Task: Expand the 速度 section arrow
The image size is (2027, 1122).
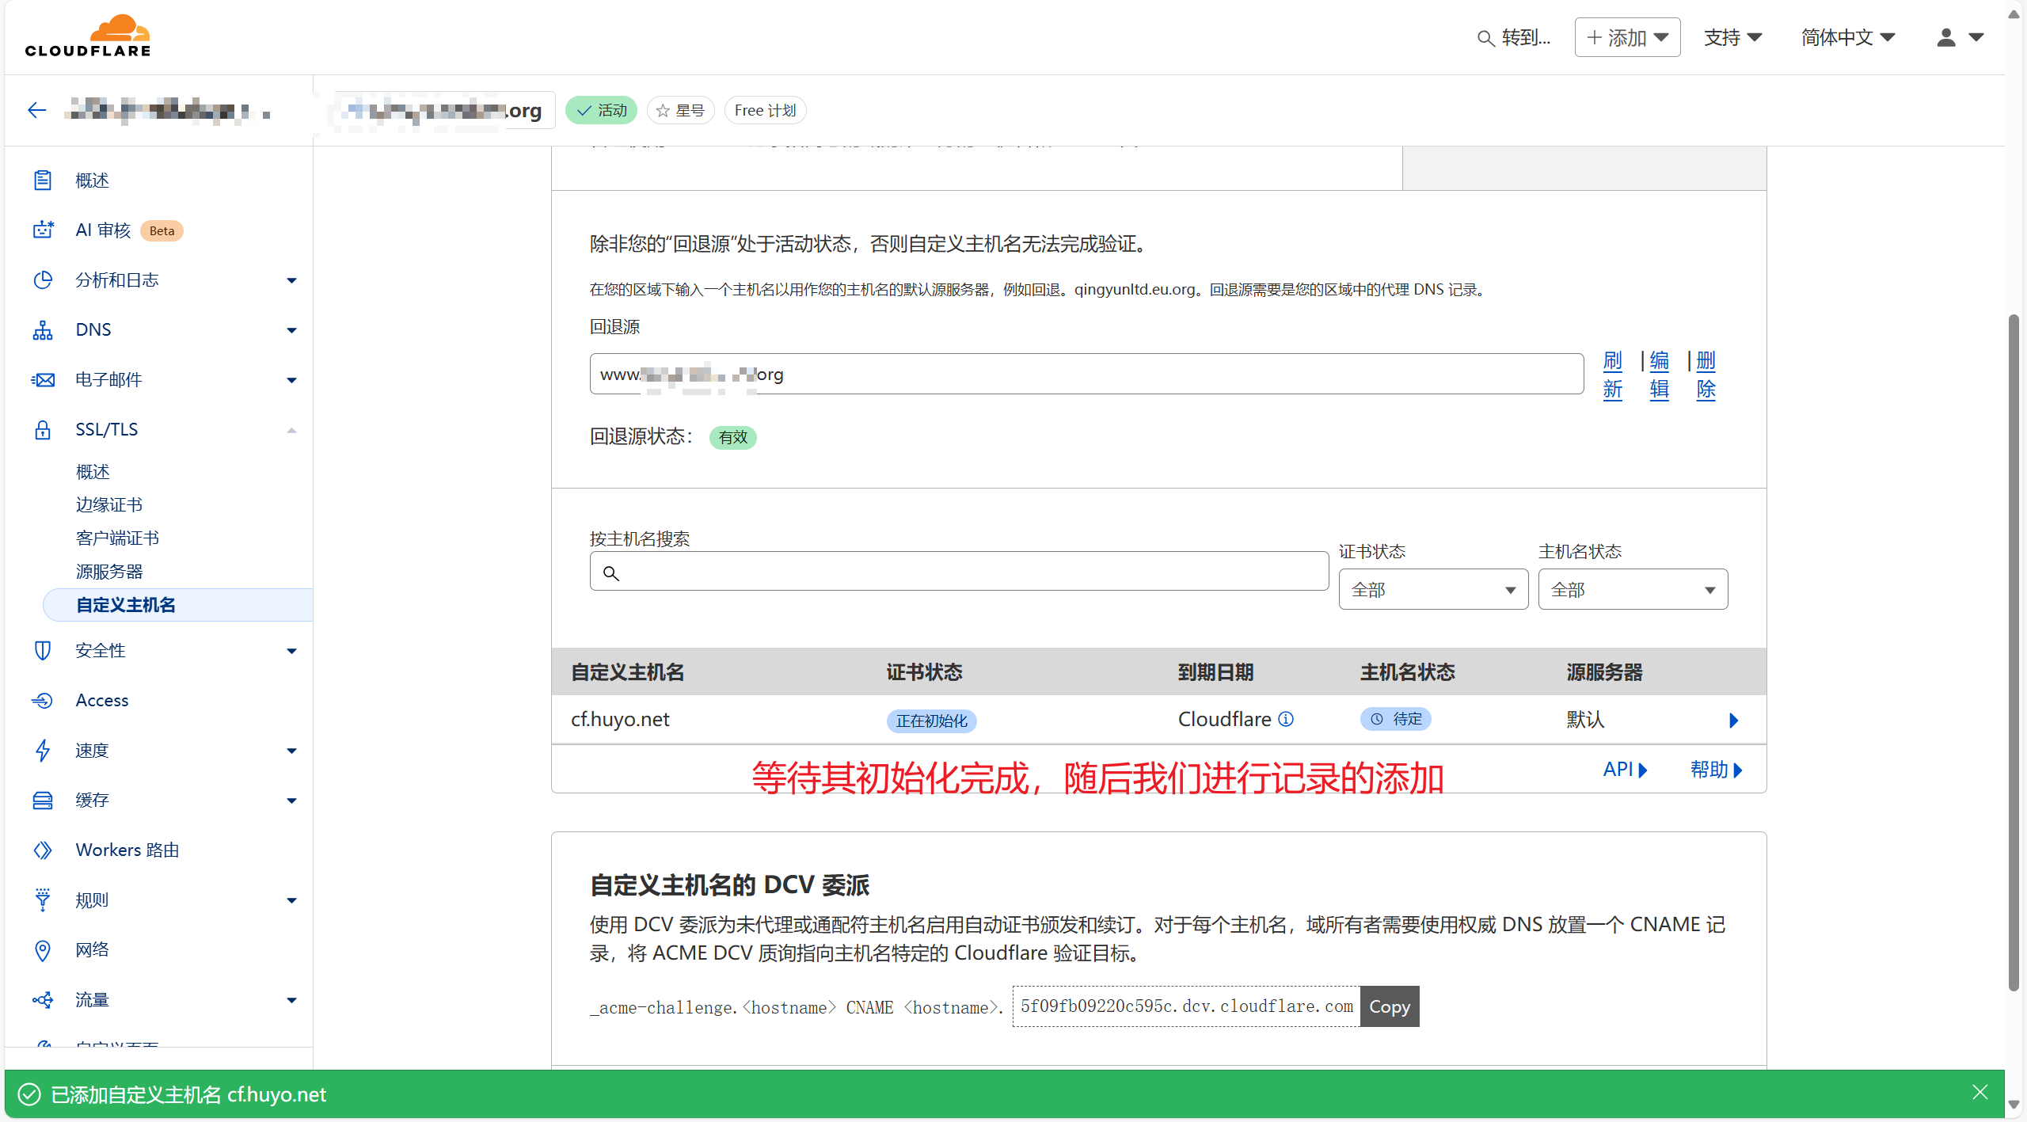Action: [291, 751]
